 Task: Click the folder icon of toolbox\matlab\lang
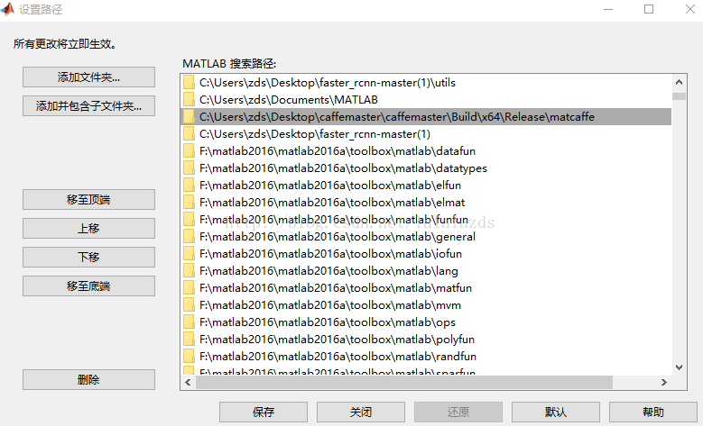click(x=189, y=271)
